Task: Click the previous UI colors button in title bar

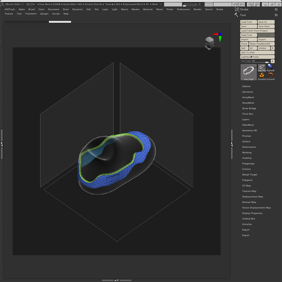Action: click(235, 4)
